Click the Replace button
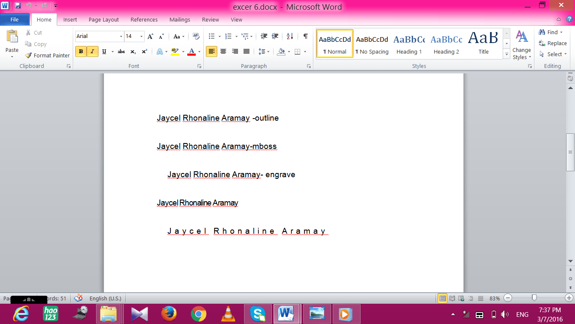Viewport: 575px width, 324px height. point(553,43)
